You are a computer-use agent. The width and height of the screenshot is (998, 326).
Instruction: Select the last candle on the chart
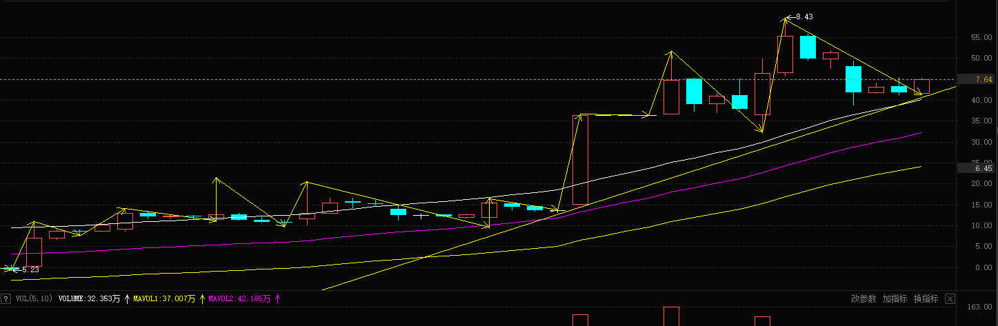point(921,87)
